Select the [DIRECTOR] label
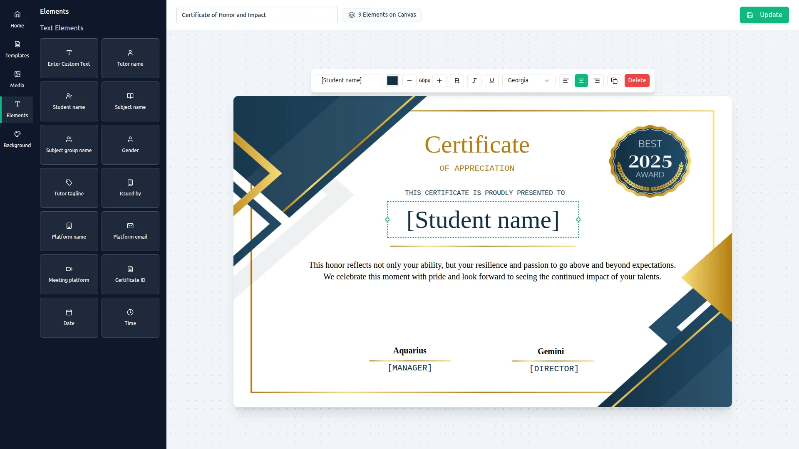The image size is (799, 449). (554, 369)
